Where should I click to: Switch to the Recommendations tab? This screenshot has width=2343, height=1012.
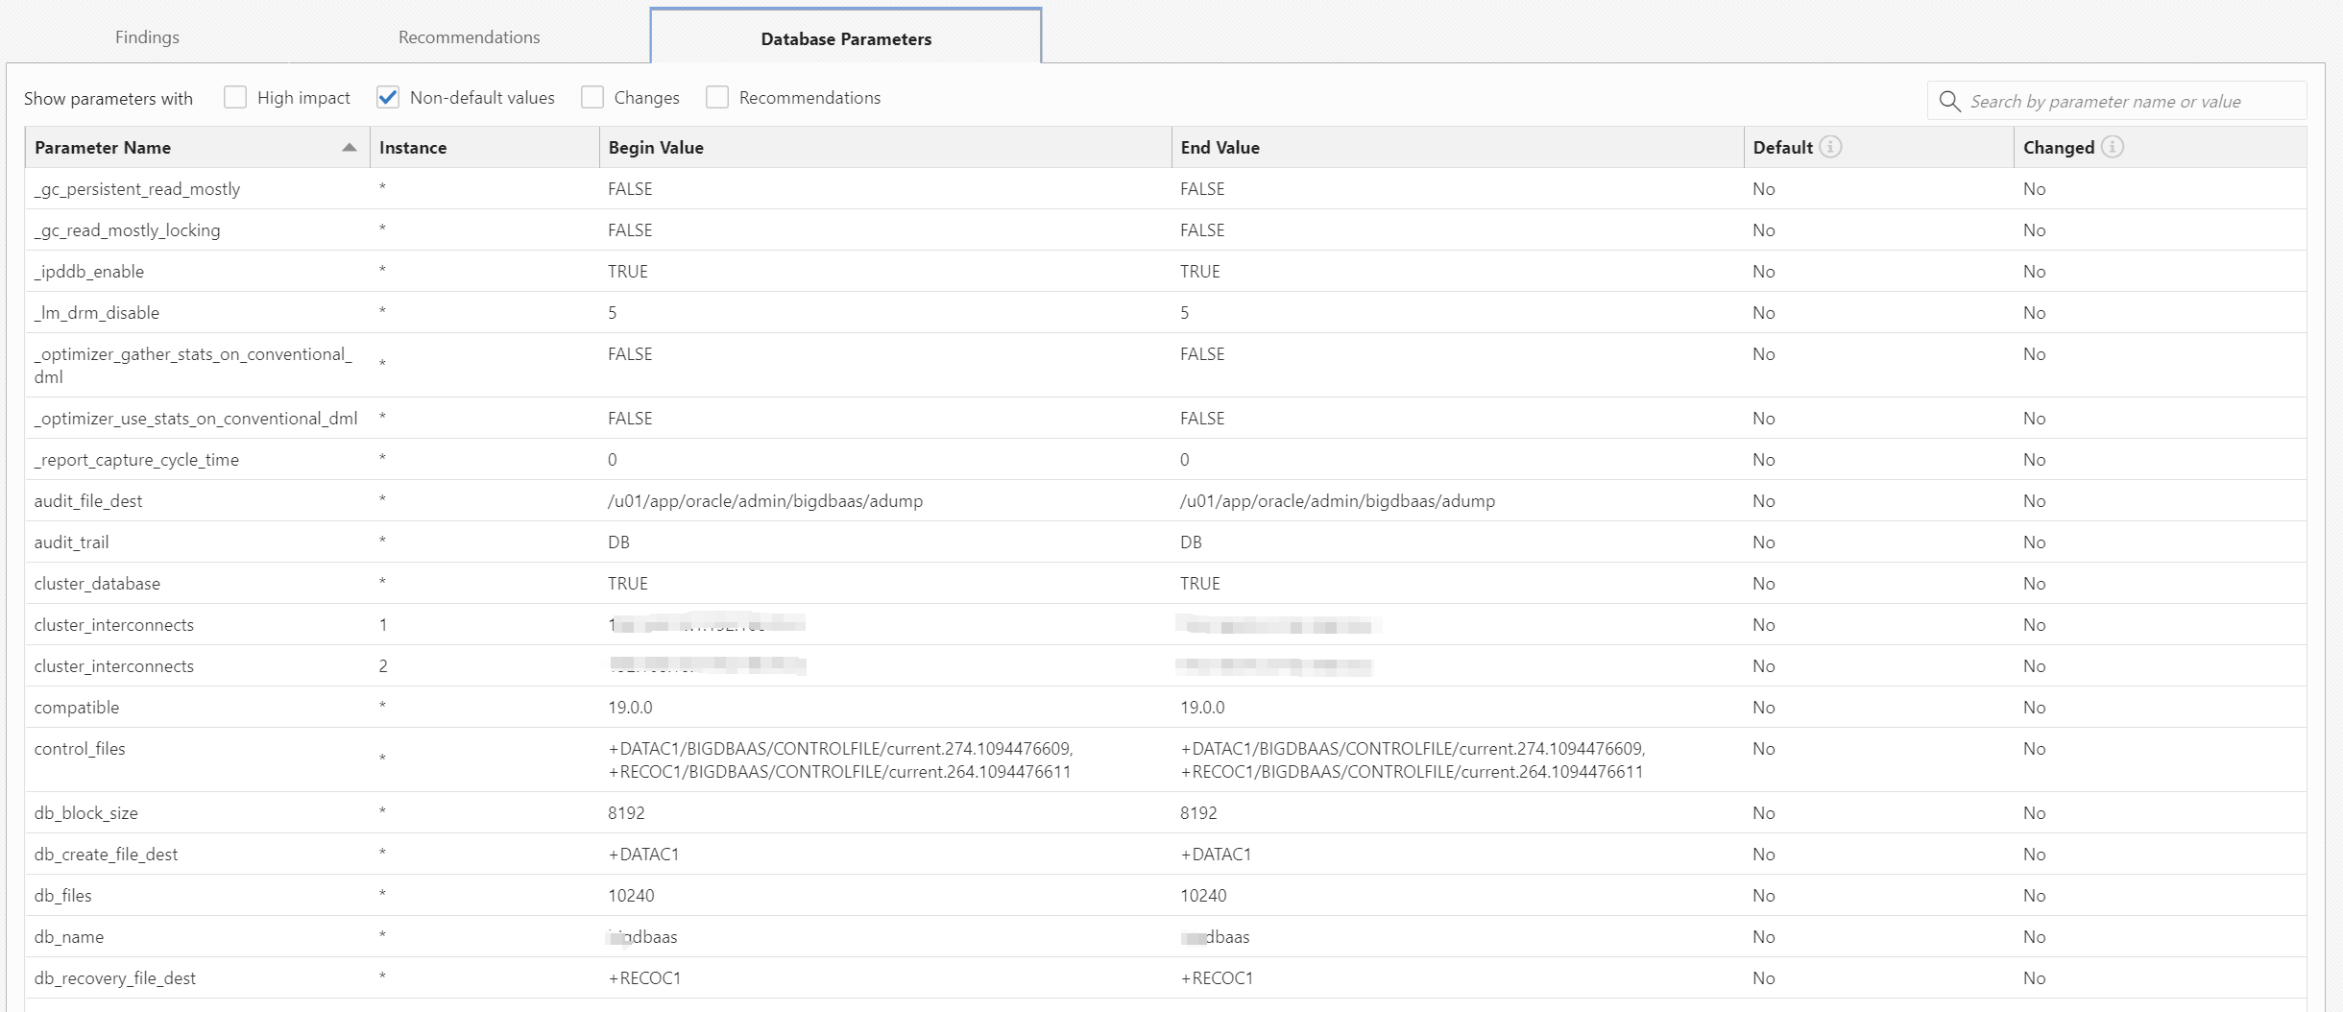[x=469, y=36]
